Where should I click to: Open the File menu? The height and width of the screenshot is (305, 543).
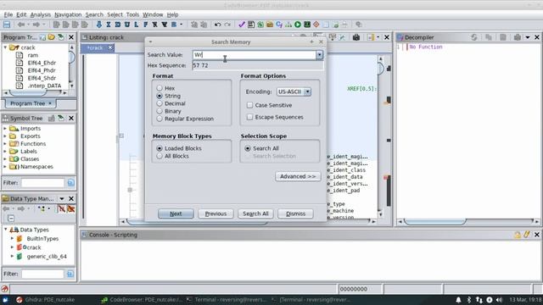click(8, 14)
